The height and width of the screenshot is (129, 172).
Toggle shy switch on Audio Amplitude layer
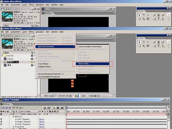[x=40, y=114]
